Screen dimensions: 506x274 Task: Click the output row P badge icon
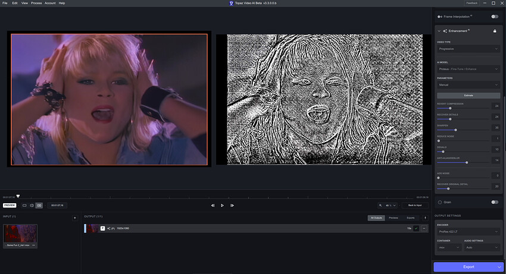click(102, 228)
